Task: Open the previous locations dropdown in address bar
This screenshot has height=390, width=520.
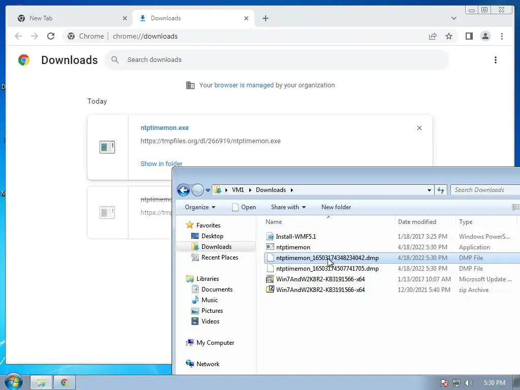Action: tap(429, 190)
